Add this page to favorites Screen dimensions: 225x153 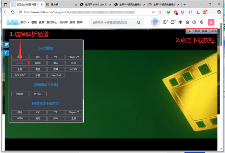coord(160,12)
